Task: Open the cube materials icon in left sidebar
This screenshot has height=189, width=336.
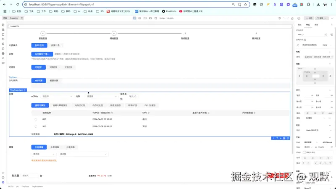Action: click(3, 39)
